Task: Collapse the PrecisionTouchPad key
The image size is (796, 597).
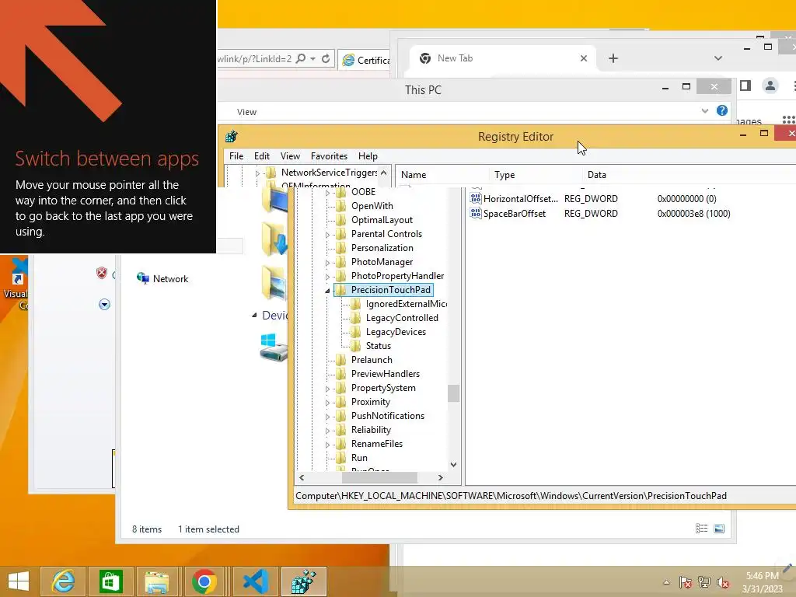Action: pyautogui.click(x=327, y=291)
